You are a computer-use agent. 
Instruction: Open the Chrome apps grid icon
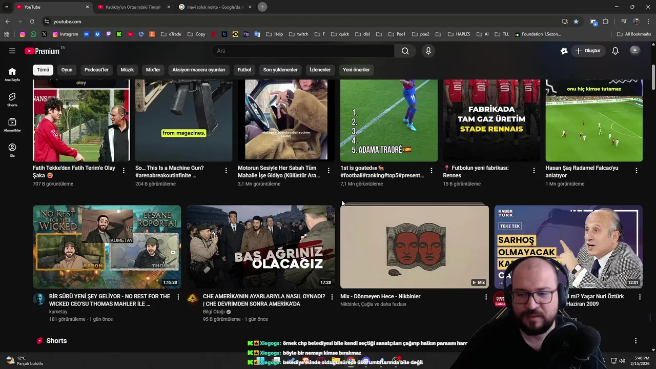tap(7, 34)
